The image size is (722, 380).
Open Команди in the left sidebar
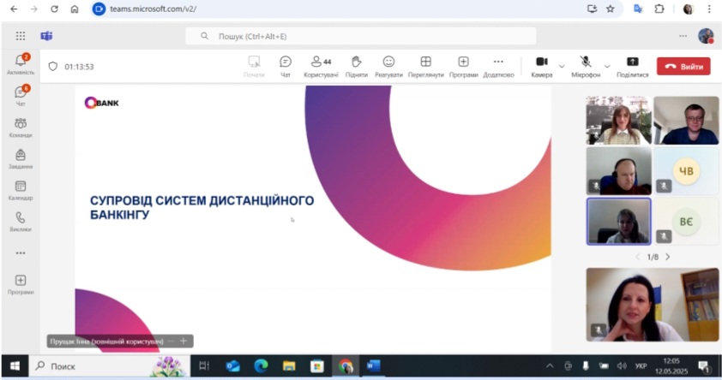(21, 127)
